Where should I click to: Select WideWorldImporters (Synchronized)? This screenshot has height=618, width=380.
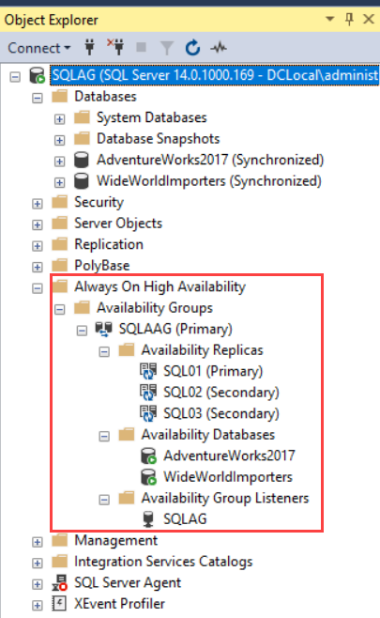click(x=209, y=181)
